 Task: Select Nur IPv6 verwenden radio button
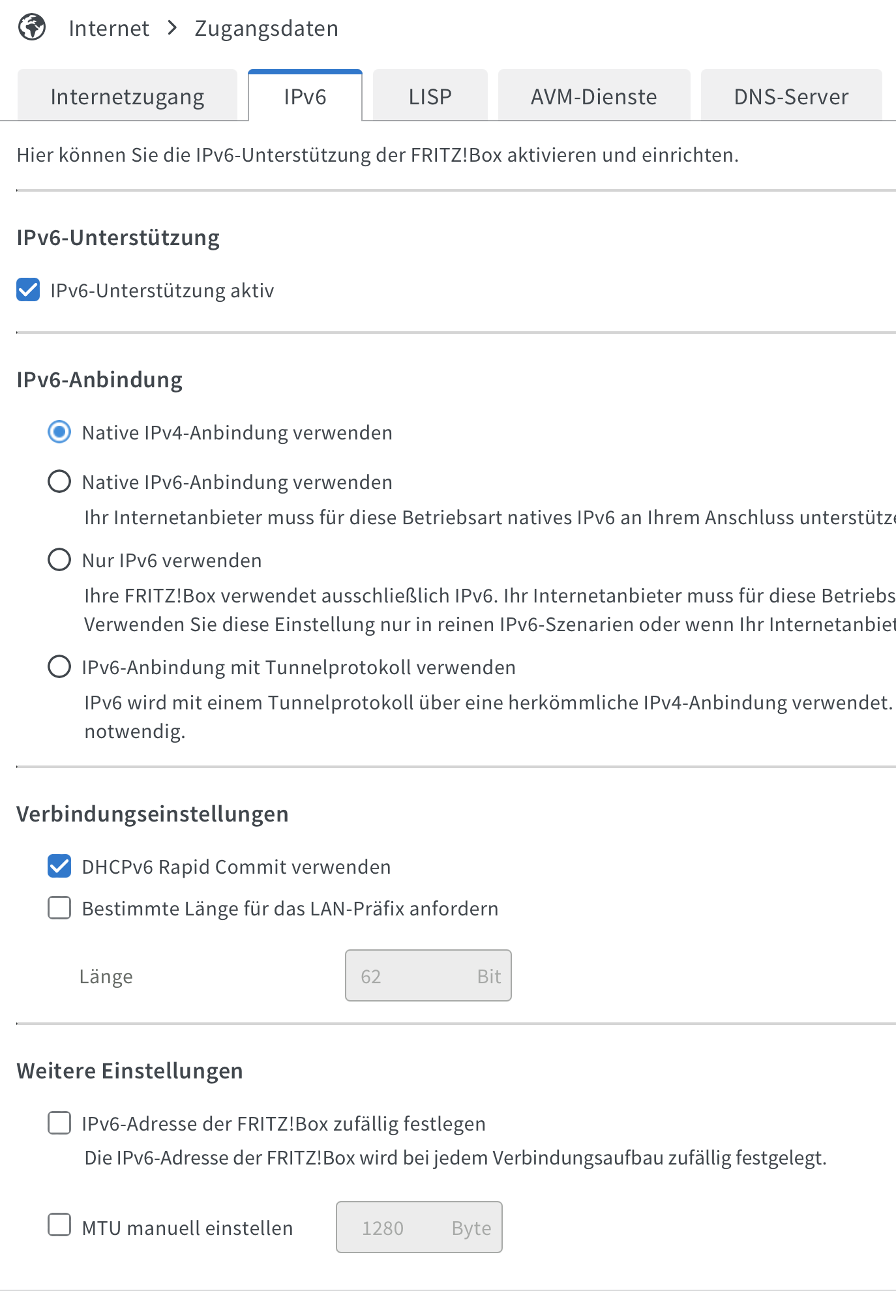pyautogui.click(x=59, y=559)
